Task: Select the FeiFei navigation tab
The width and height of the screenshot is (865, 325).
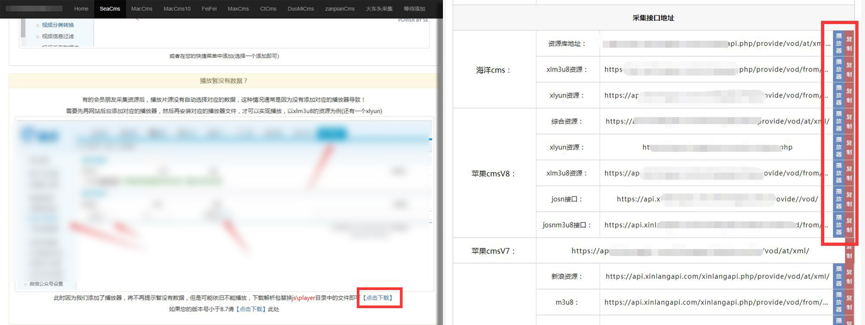Action: click(x=209, y=9)
